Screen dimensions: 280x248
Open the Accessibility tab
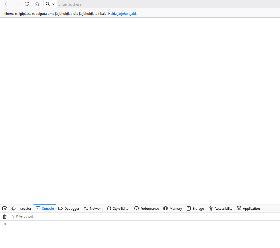[x=220, y=209]
